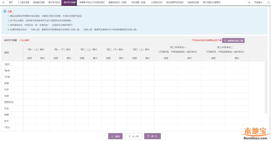The image size is (271, 141).
Task: Go to the 家庭基本信息 tab
Action: coord(39,2)
